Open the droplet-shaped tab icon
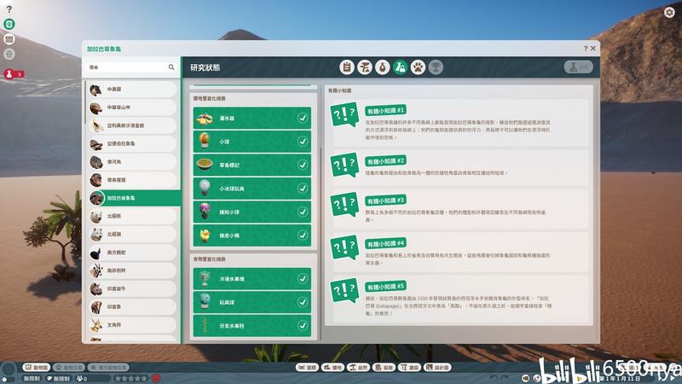Image resolution: width=682 pixels, height=384 pixels. [x=382, y=67]
